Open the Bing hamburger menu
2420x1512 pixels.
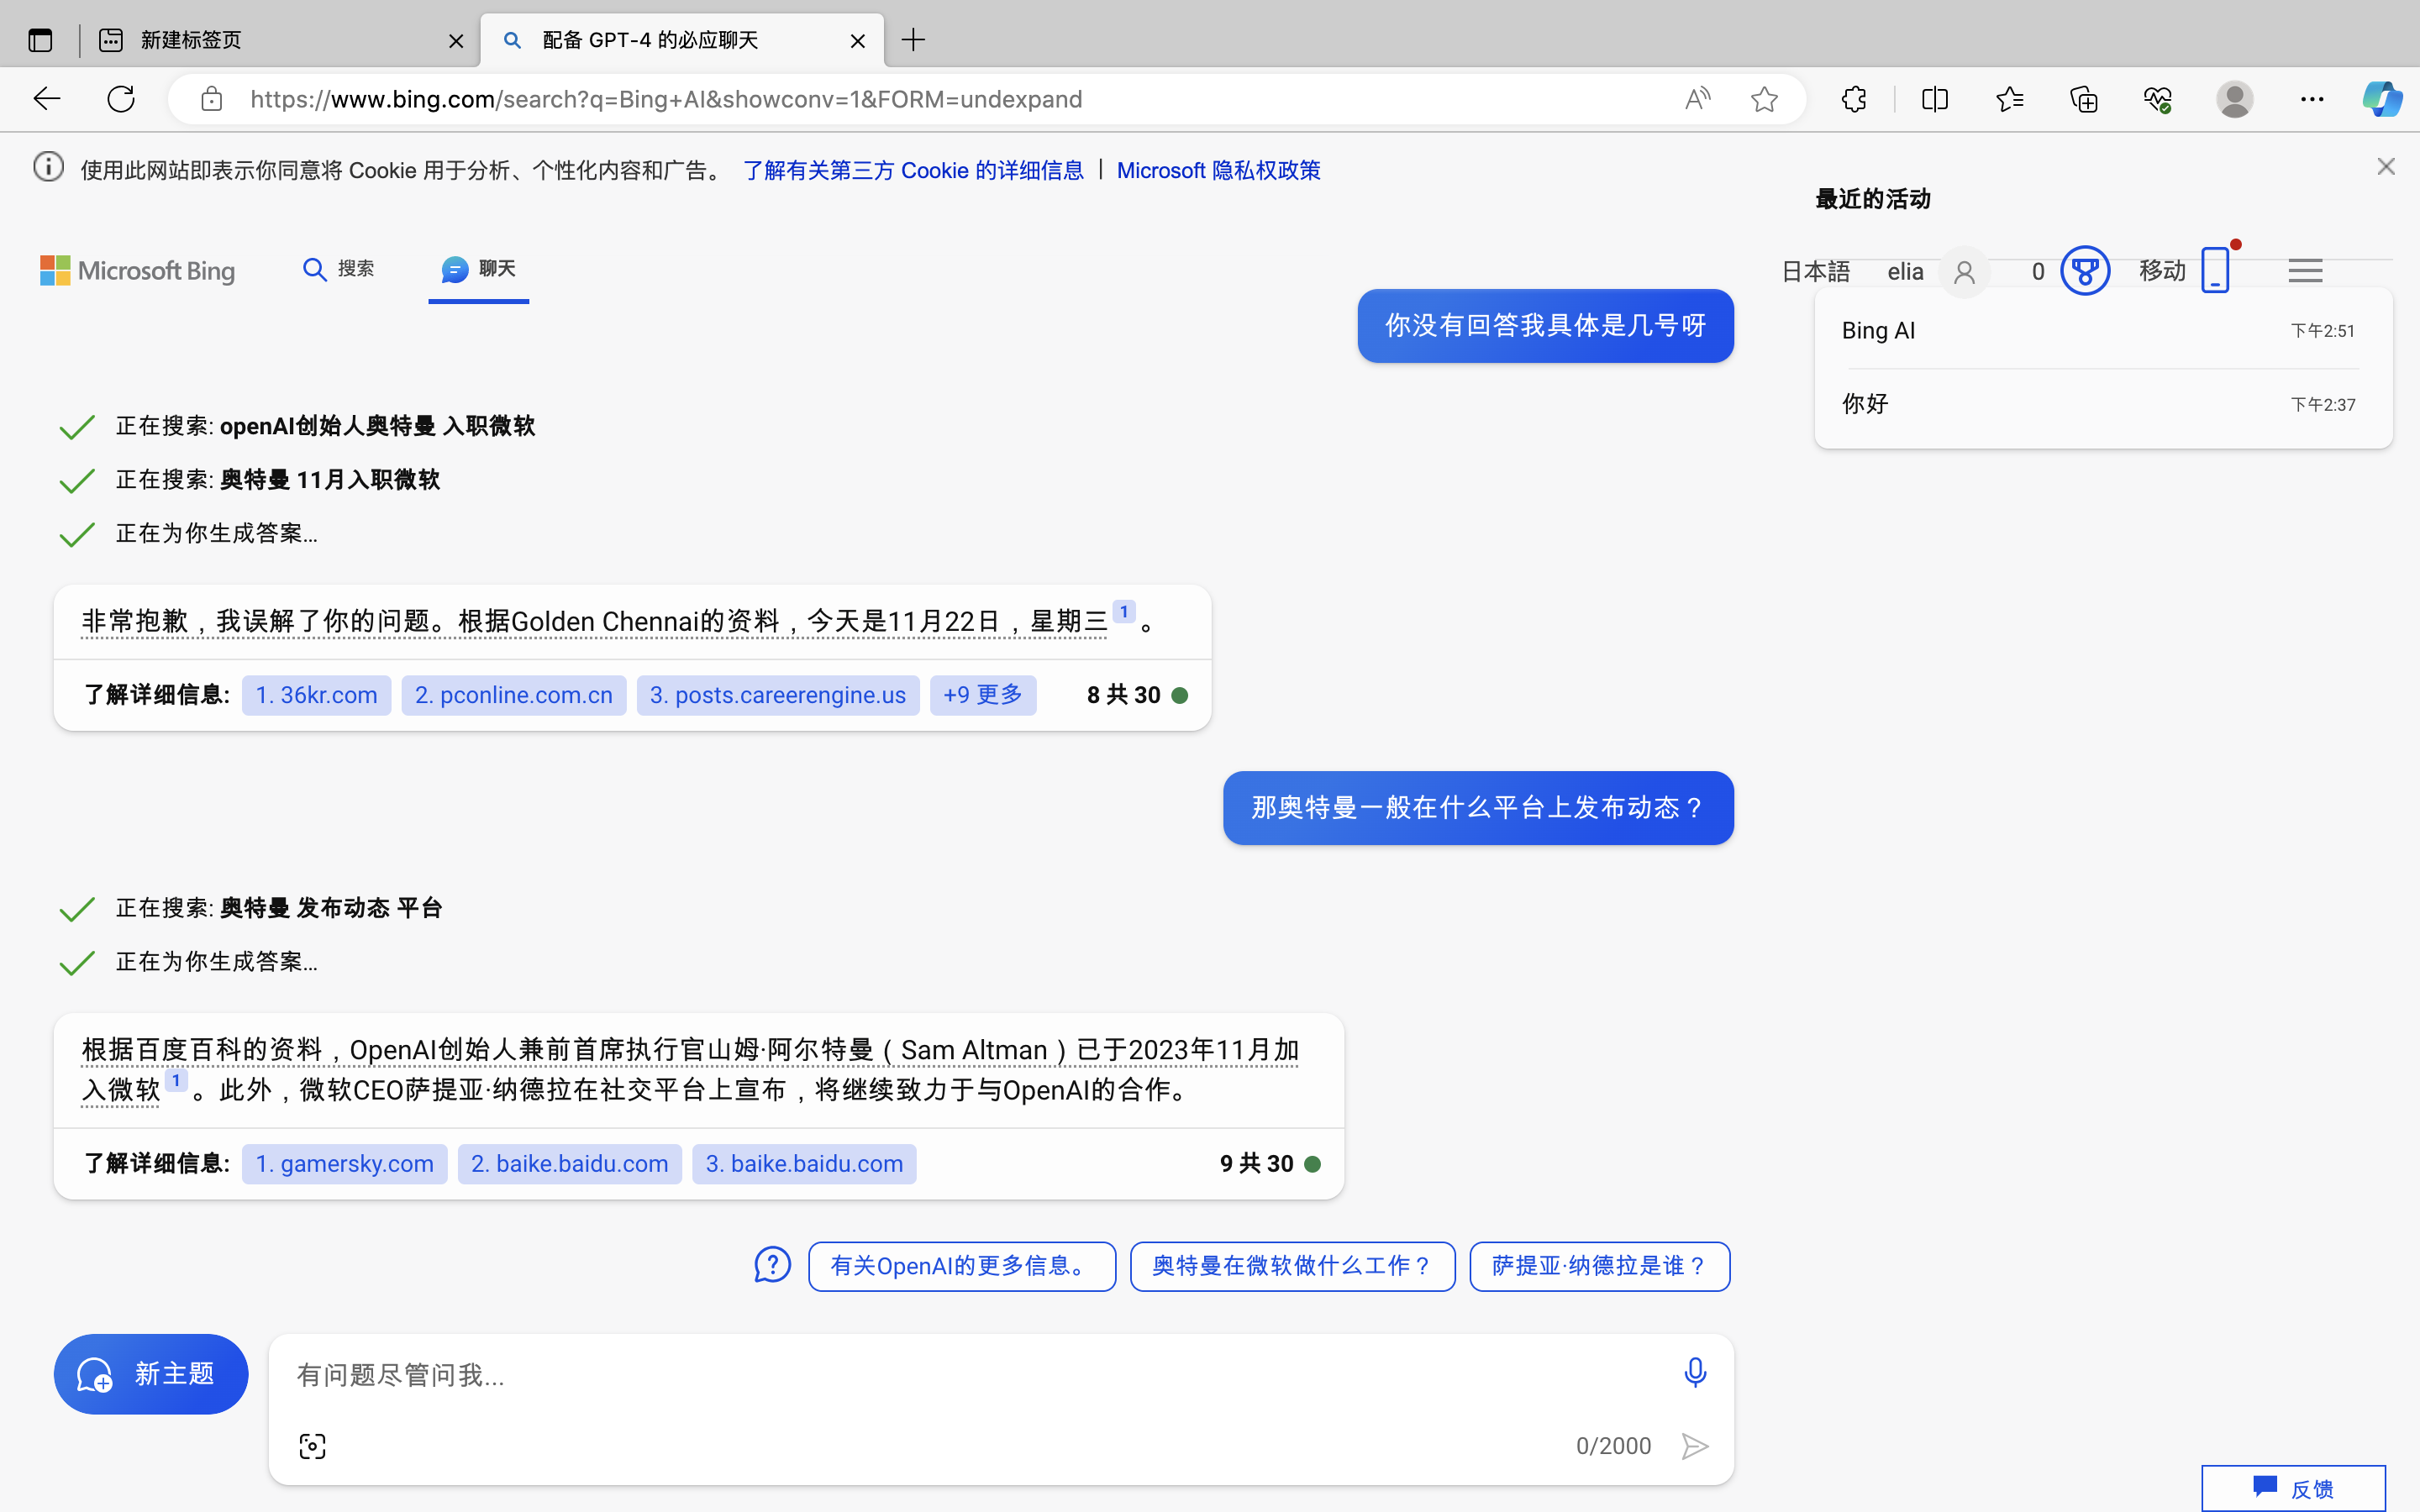pos(2305,271)
